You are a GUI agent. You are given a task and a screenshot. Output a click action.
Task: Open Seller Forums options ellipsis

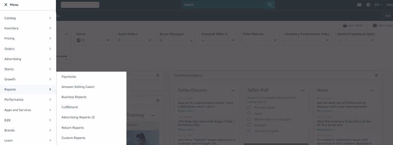pyautogui.click(x=233, y=90)
